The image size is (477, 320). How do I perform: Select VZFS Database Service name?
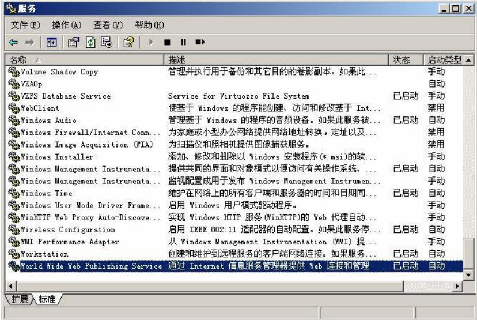[x=66, y=96]
